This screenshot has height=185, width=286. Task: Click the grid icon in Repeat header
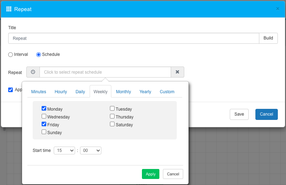[x=9, y=9]
